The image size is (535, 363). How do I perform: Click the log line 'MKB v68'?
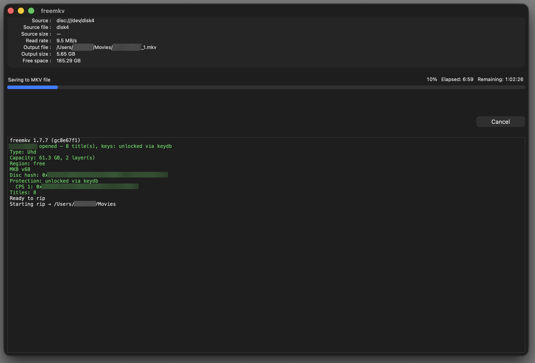coord(20,169)
